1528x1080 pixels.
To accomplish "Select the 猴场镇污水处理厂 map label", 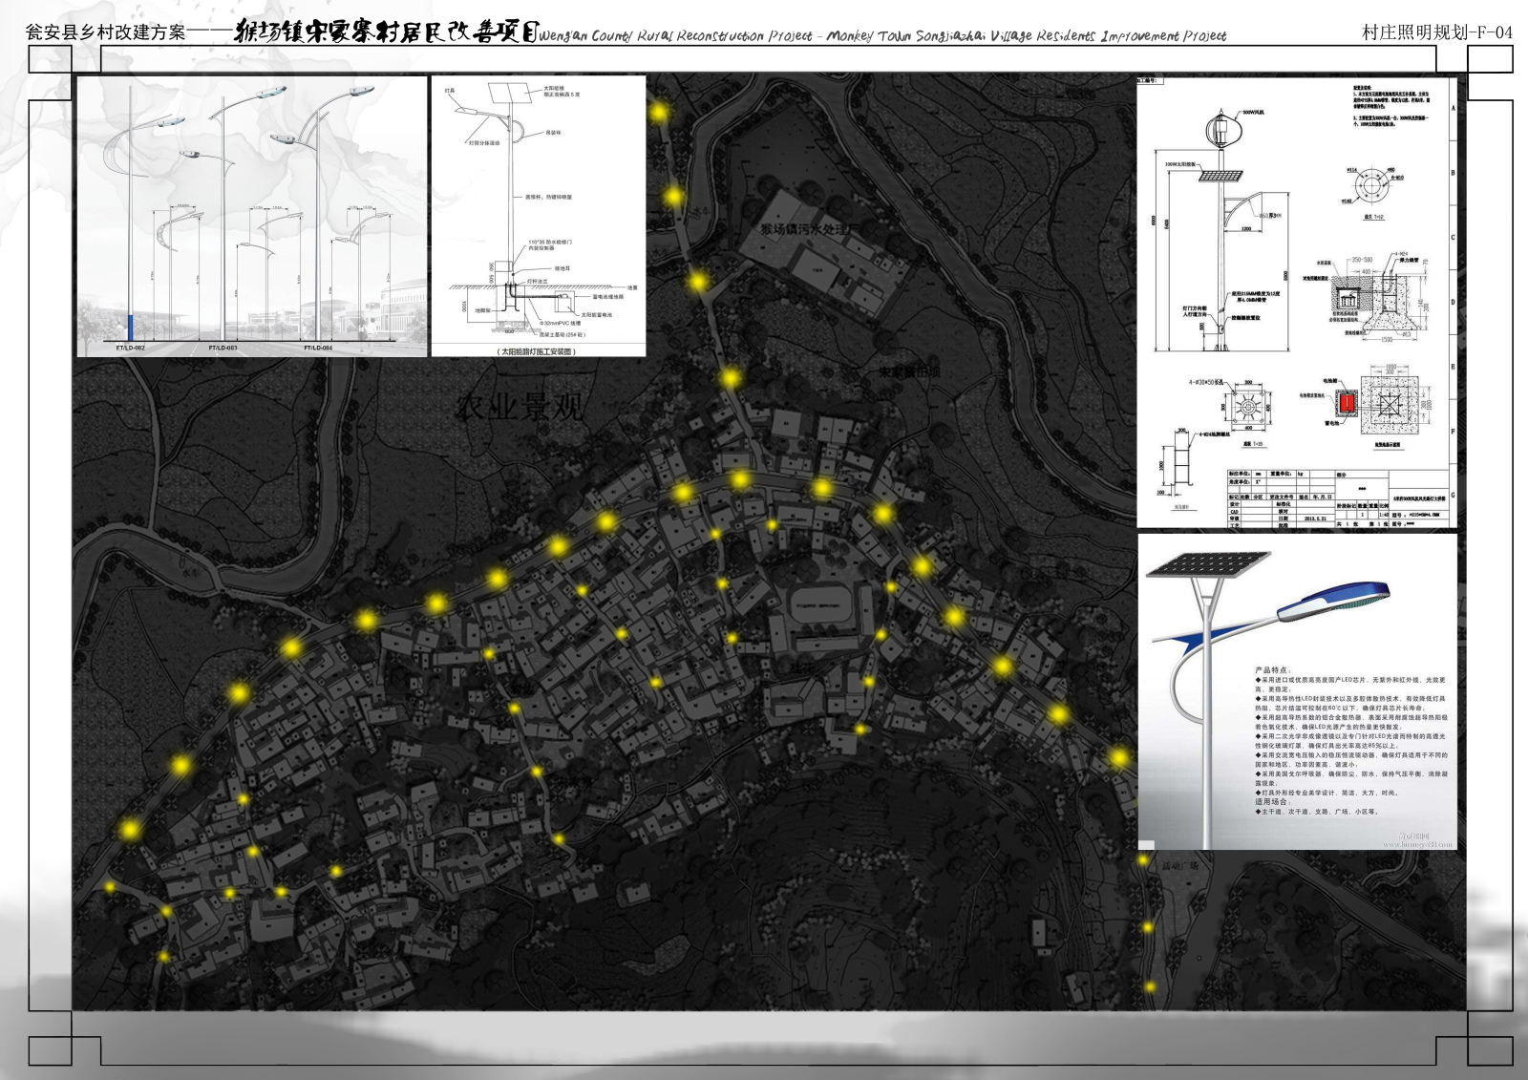I will click(x=811, y=230).
